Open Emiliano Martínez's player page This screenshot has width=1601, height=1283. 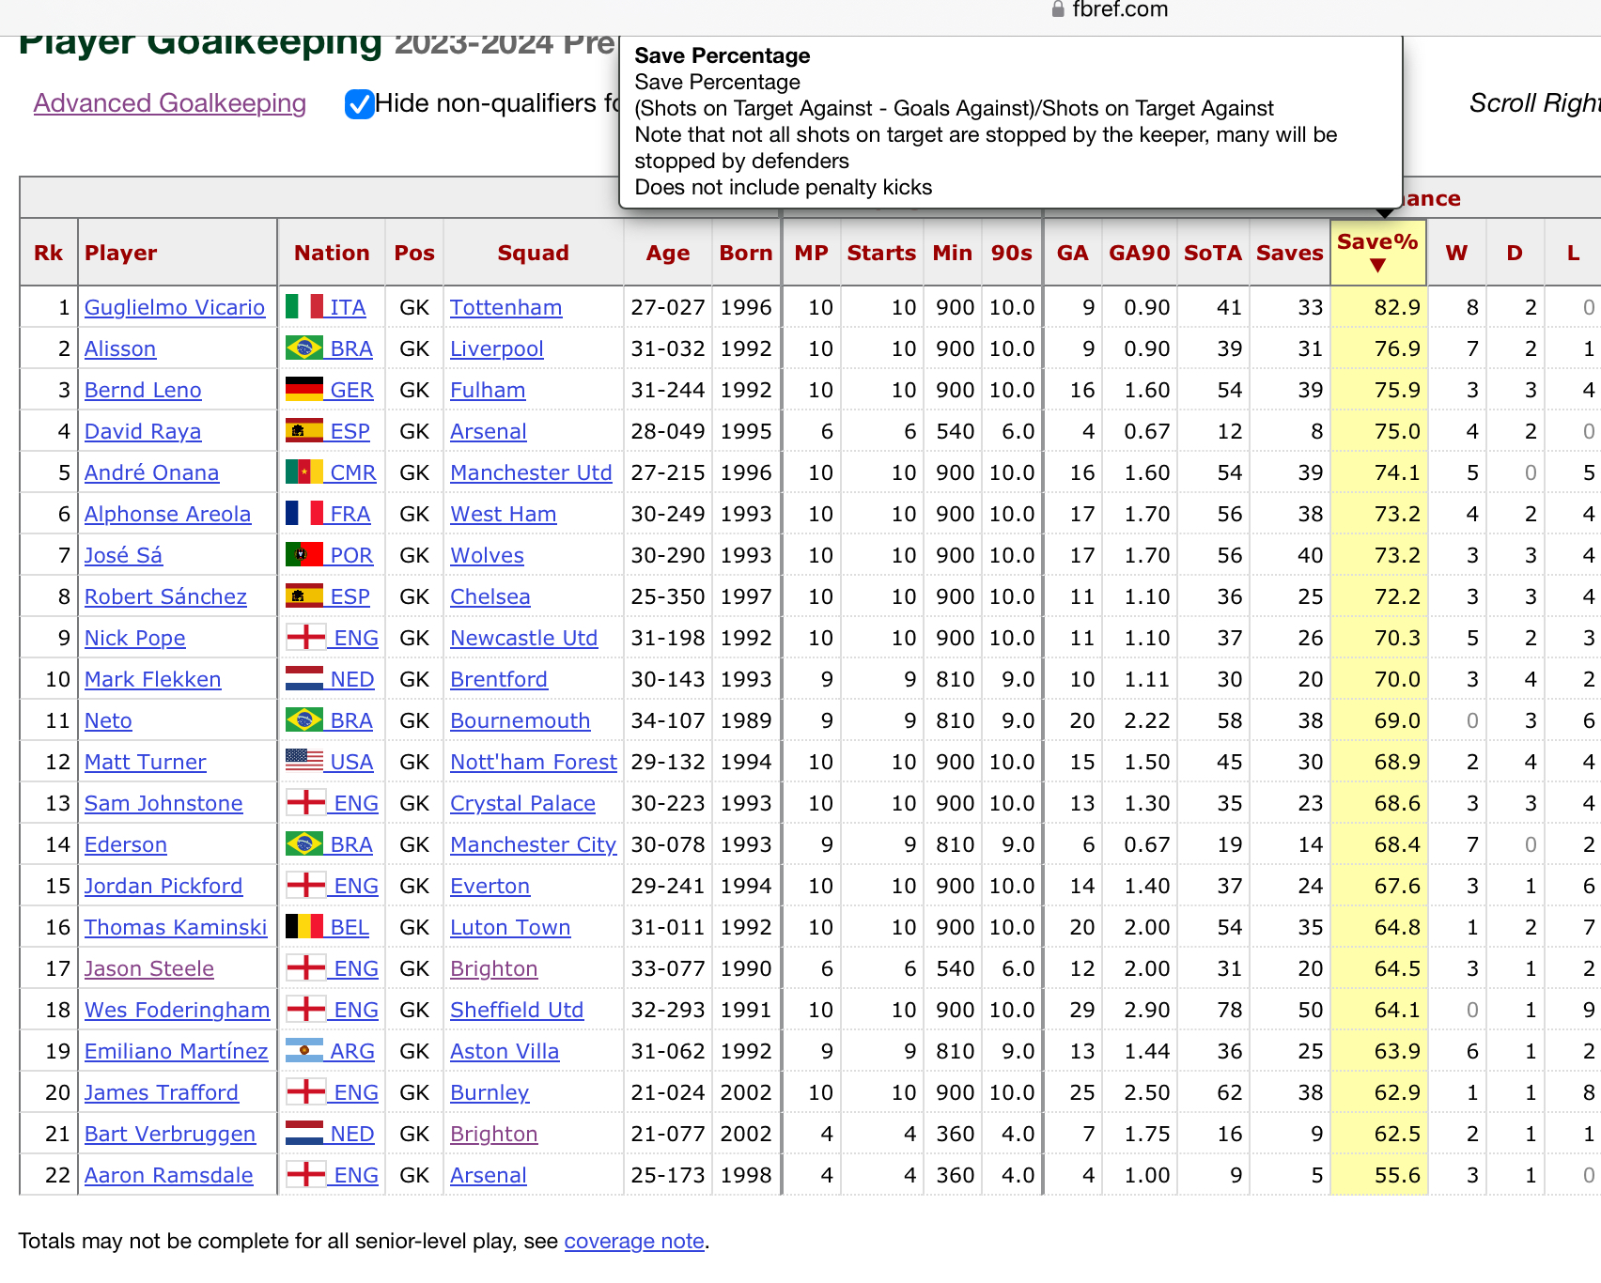click(177, 1051)
